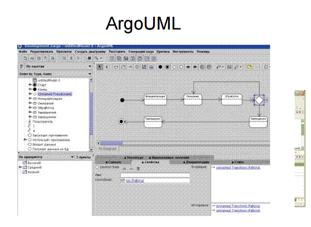Close the partially visible window on right
Viewport: 311px width, 227px height.
tap(302, 93)
